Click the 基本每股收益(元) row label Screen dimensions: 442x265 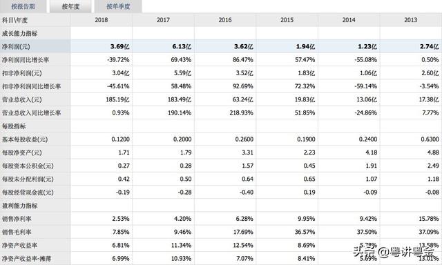[25, 139]
